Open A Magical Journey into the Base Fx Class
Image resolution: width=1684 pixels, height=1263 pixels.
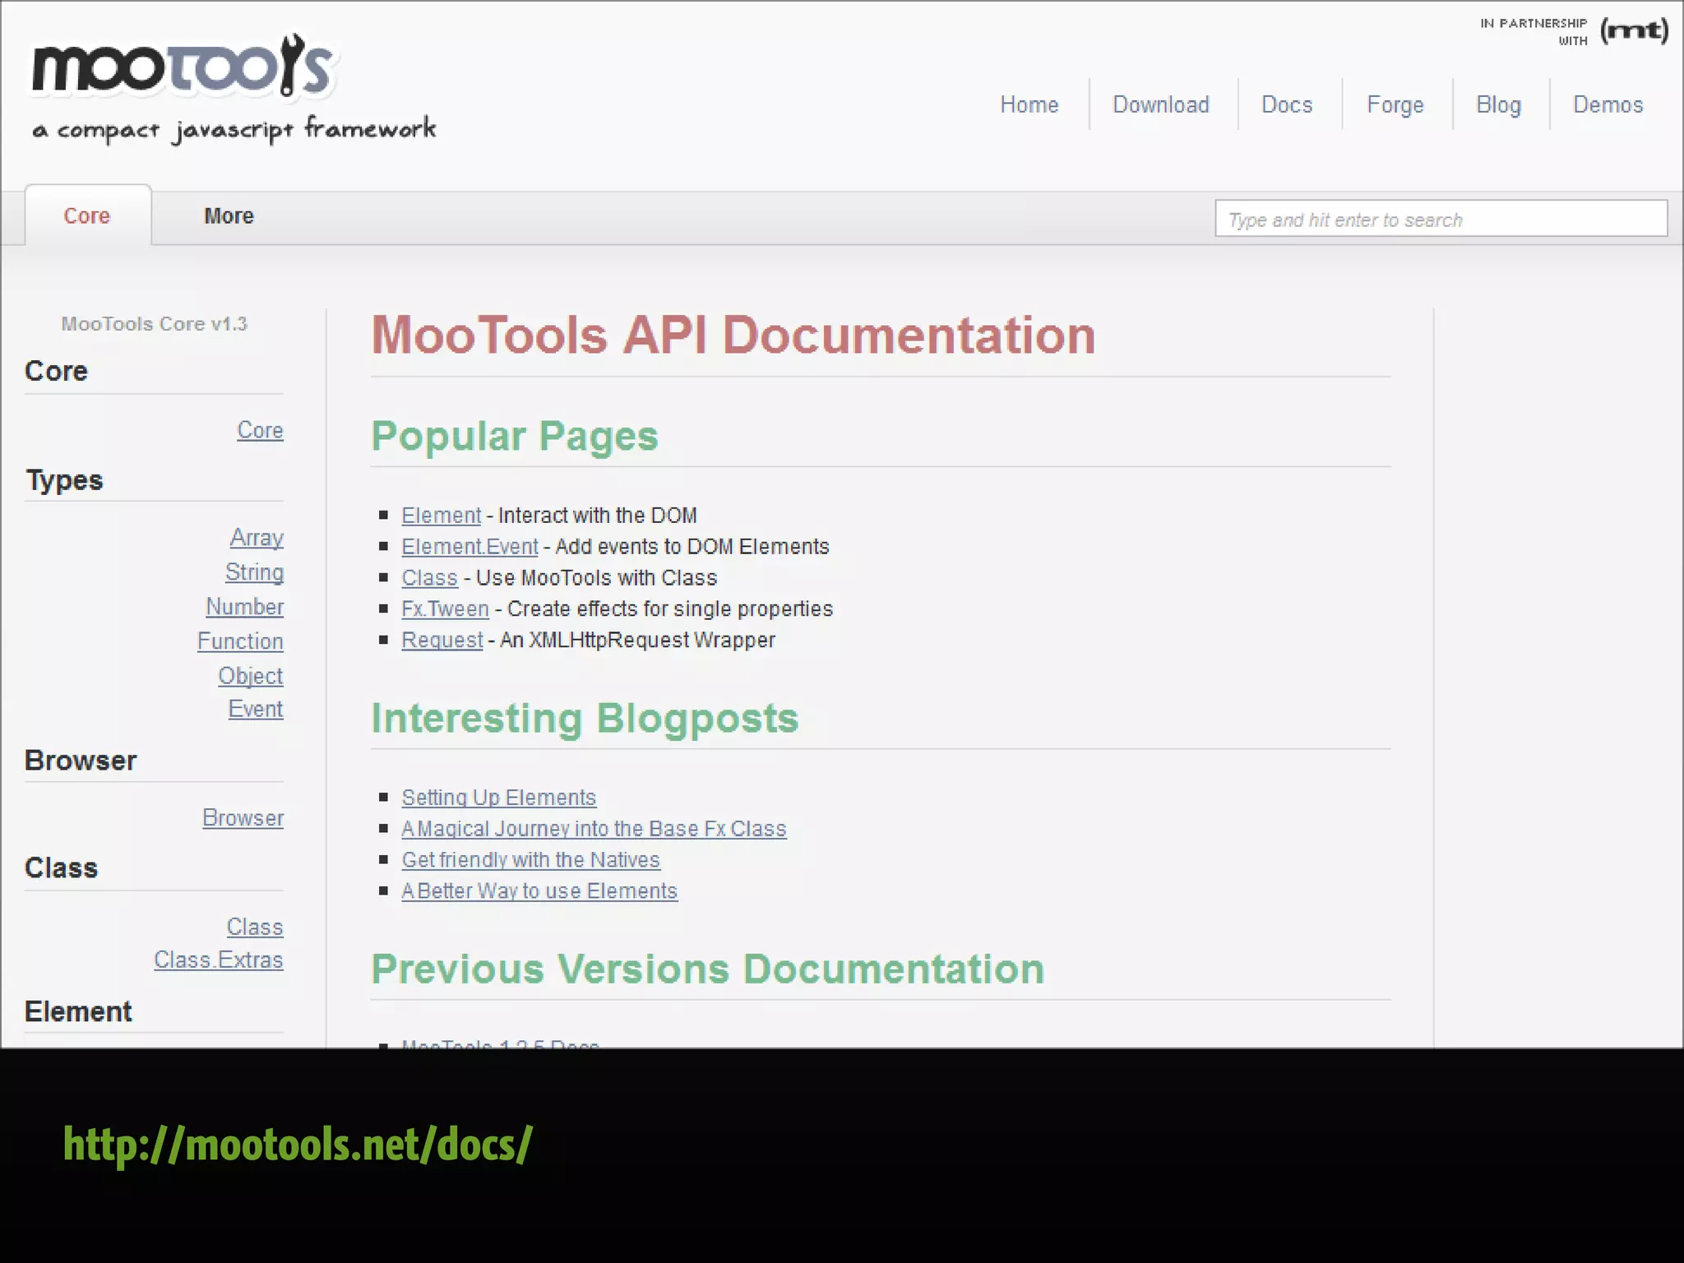coord(594,829)
